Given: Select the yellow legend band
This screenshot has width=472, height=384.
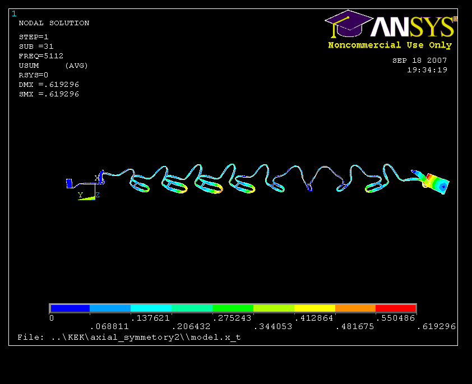Looking at the screenshot, I should [314, 308].
